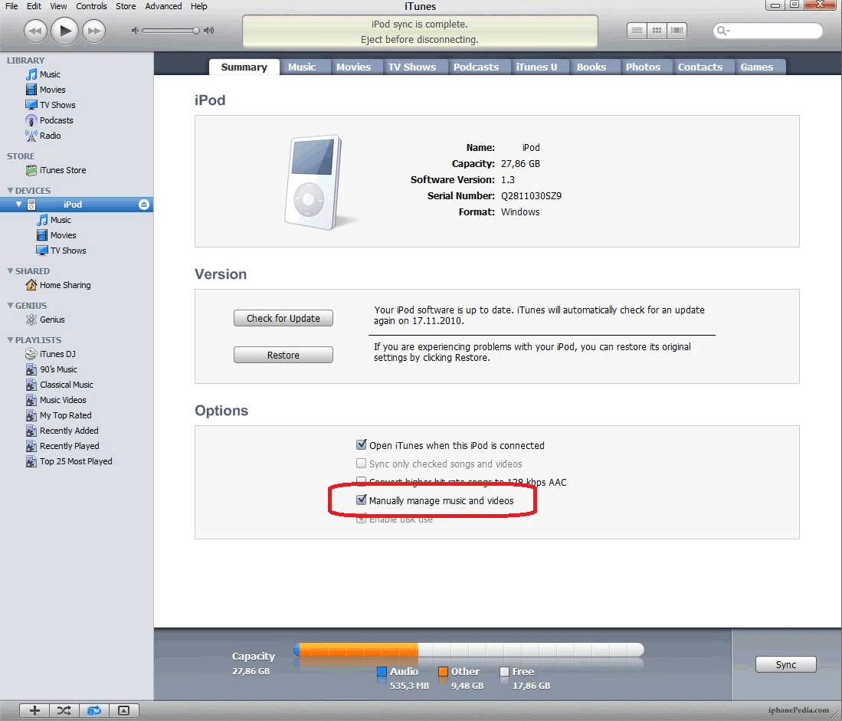842x721 pixels.
Task: Toggle shuffle icon in bottom bar
Action: (64, 710)
